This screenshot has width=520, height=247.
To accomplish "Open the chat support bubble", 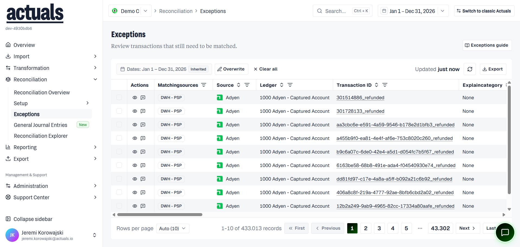I will coord(505,232).
